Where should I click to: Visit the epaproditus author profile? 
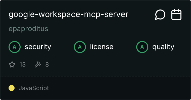click(28, 29)
